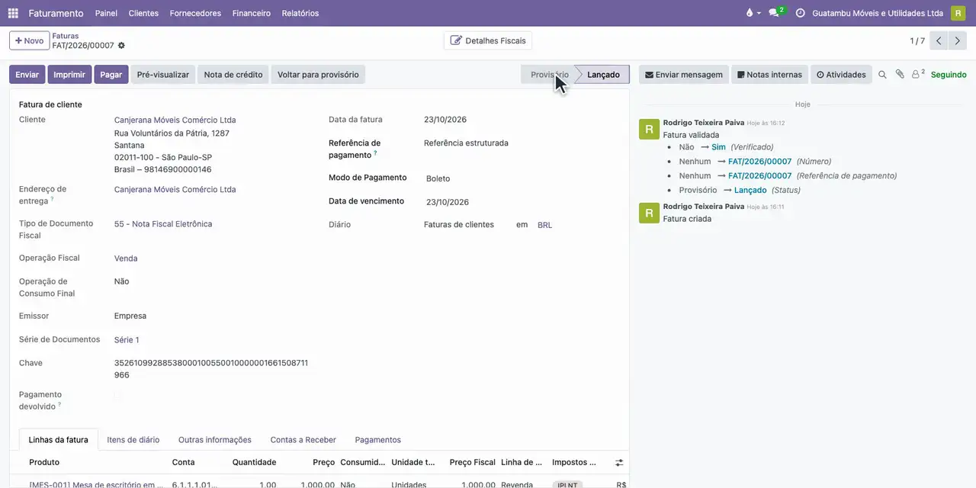The width and height of the screenshot is (976, 488).
Task: Switch to the Itens de diário tab
Action: click(133, 440)
